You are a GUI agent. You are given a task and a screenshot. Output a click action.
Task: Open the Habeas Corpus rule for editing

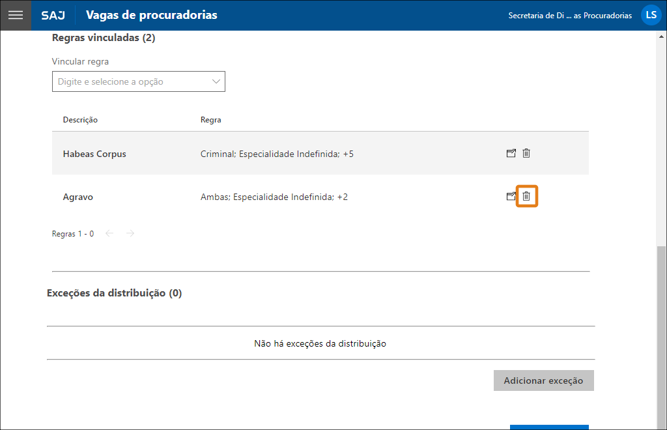point(511,153)
